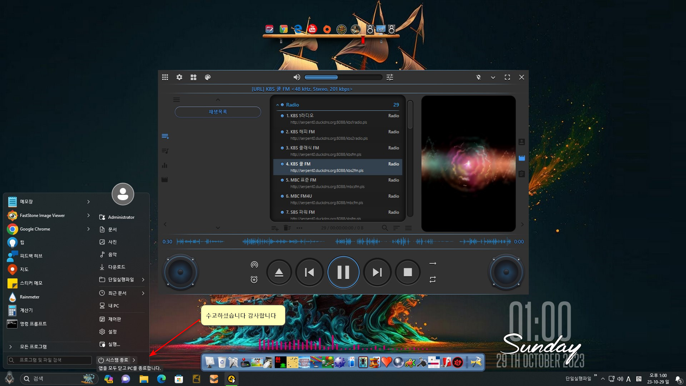Launch YouTube icon on the top shelf dock

[313, 29]
